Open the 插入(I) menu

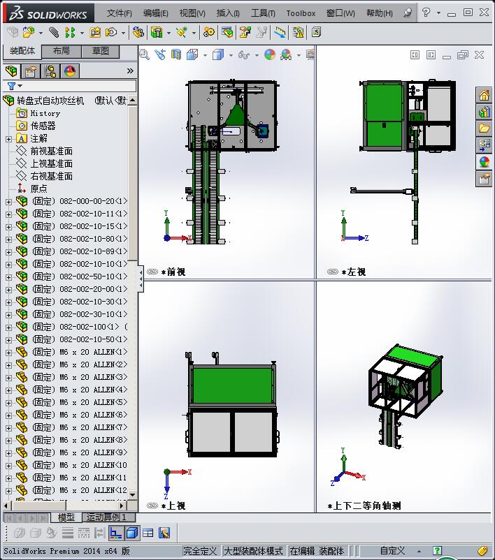coord(228,13)
